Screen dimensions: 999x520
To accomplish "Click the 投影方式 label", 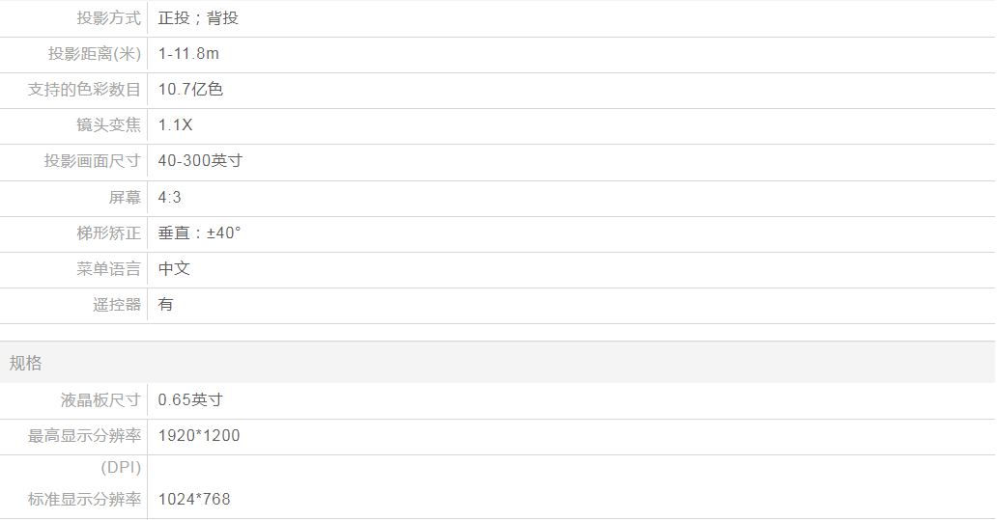I will click(108, 18).
